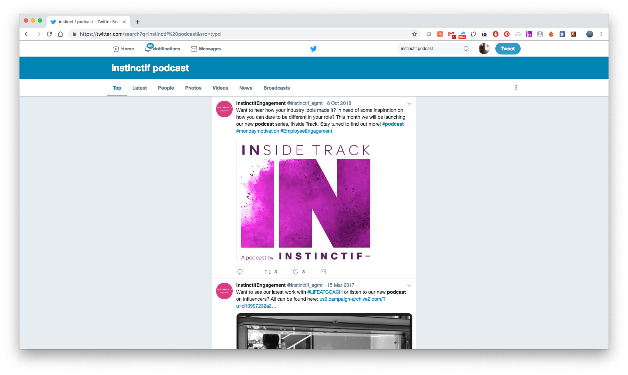Like the Inside Track podcast tweet
The image size is (628, 375).
[x=296, y=272]
